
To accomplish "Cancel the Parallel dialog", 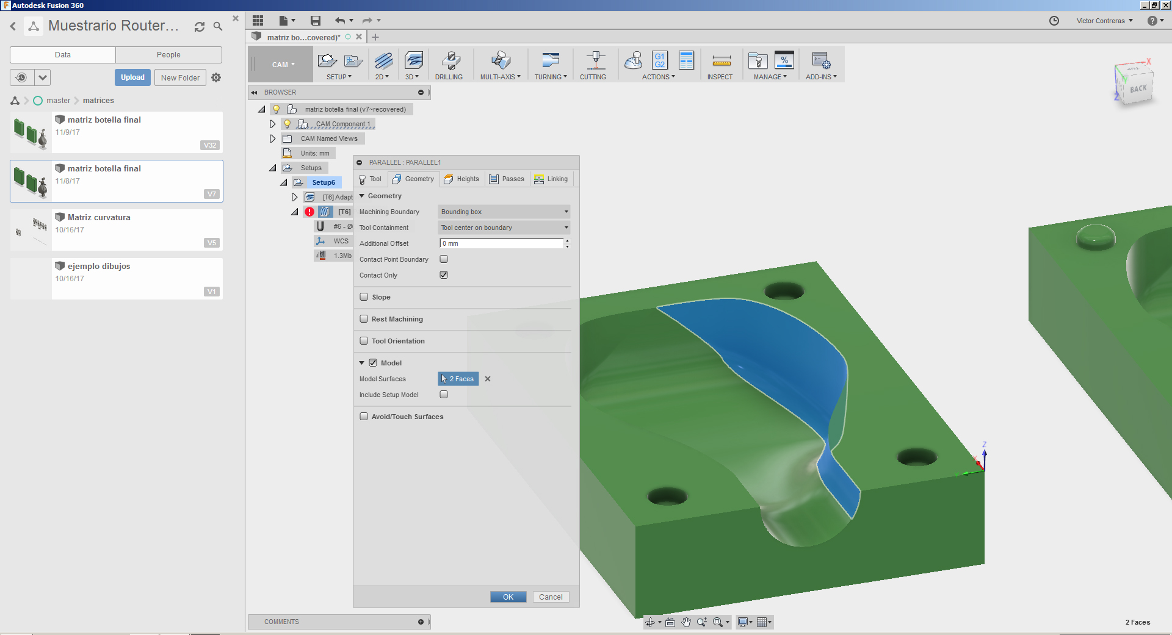I will 551,597.
